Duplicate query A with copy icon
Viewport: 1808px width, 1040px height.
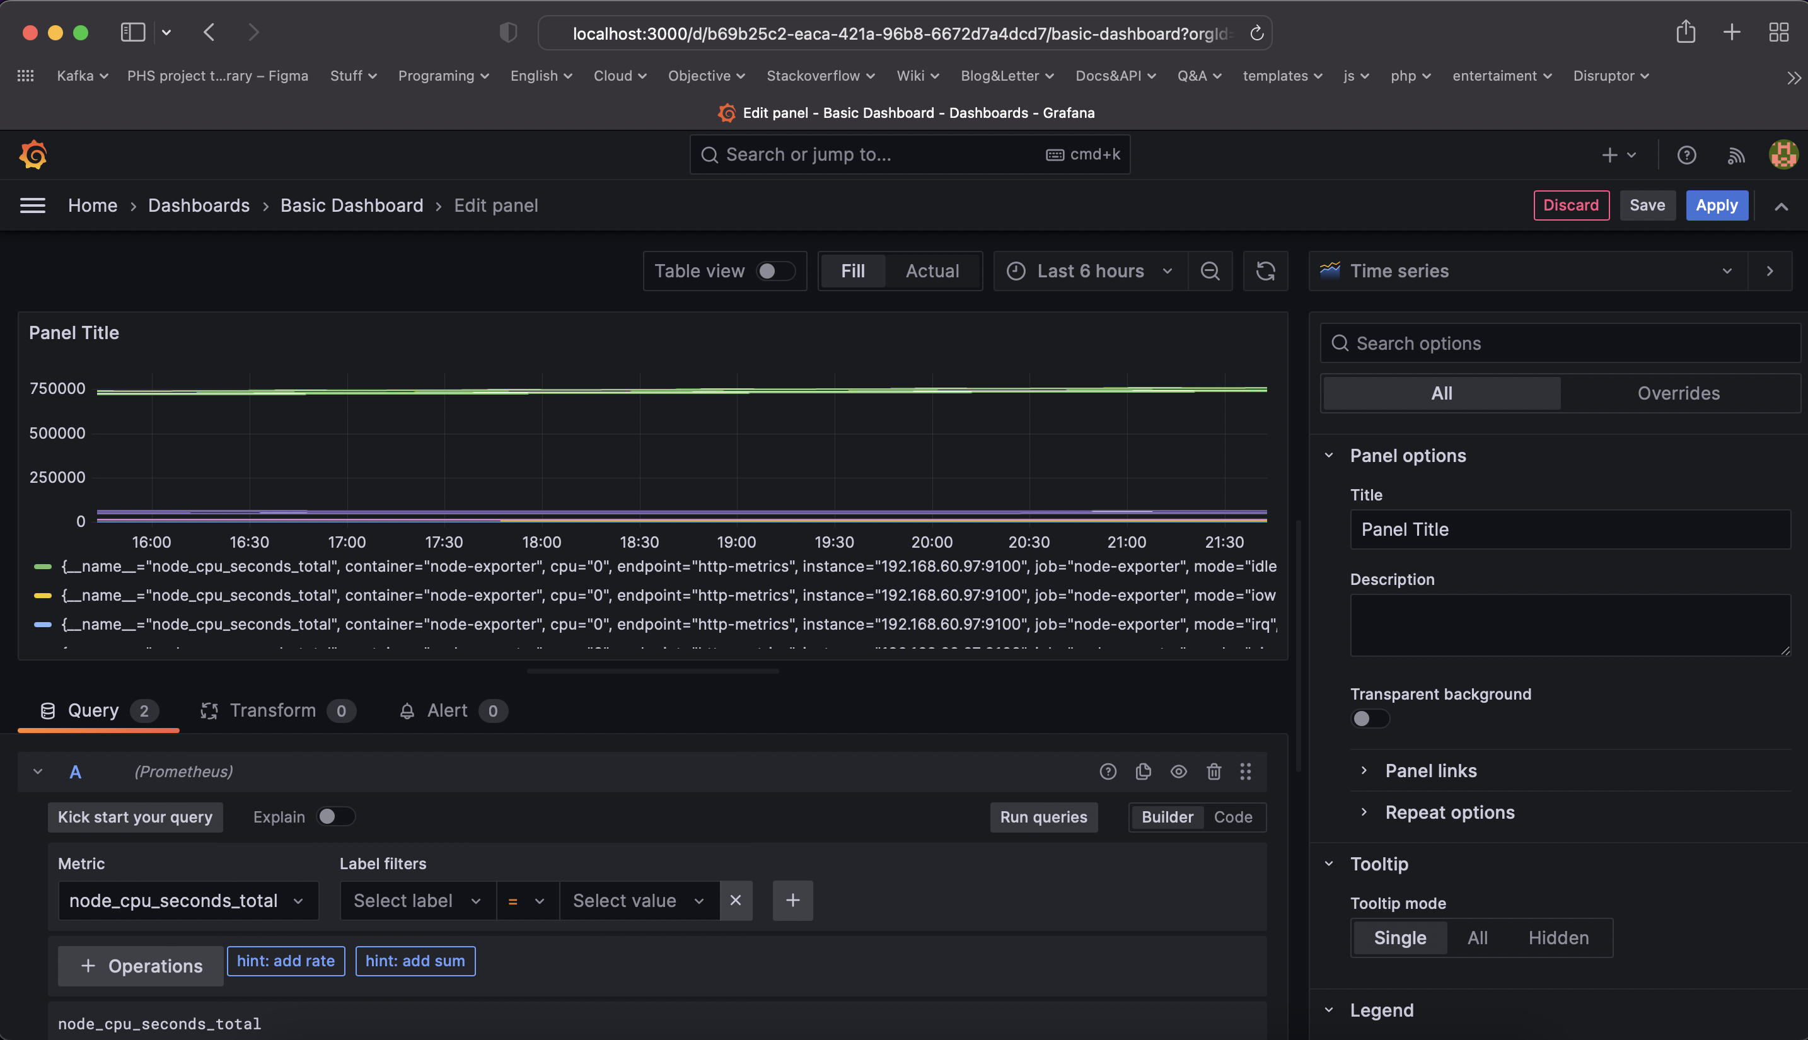[1143, 771]
